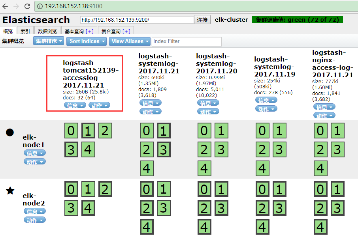Open 信息 menu for logstash-systemlog-2017.11.19
The height and width of the screenshot is (252, 358).
click(266, 100)
